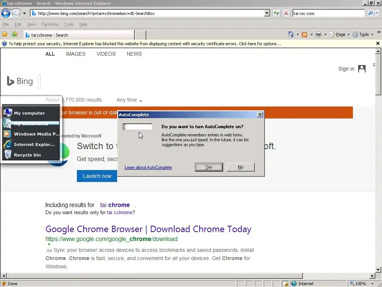Open a new blank tab
Screen dimensions: 382x287
[x=141, y=35]
